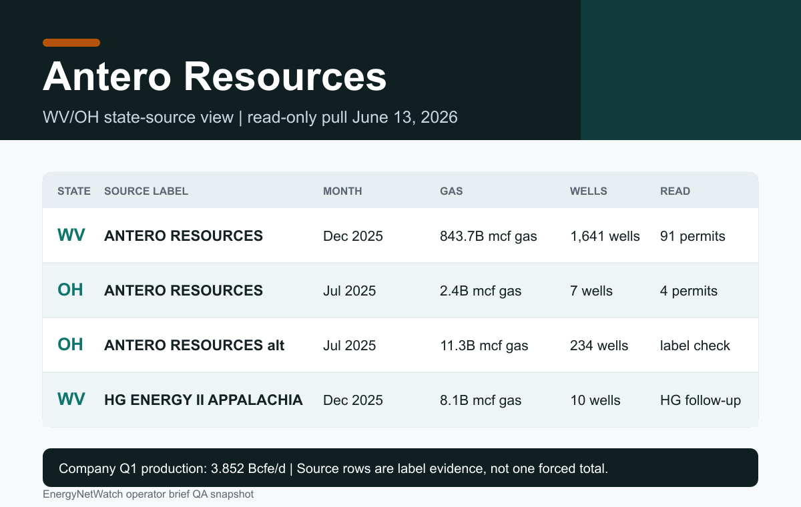Click the Company Q1 production 3.852 Bcfe/d note
The image size is (801, 507).
coord(400,468)
